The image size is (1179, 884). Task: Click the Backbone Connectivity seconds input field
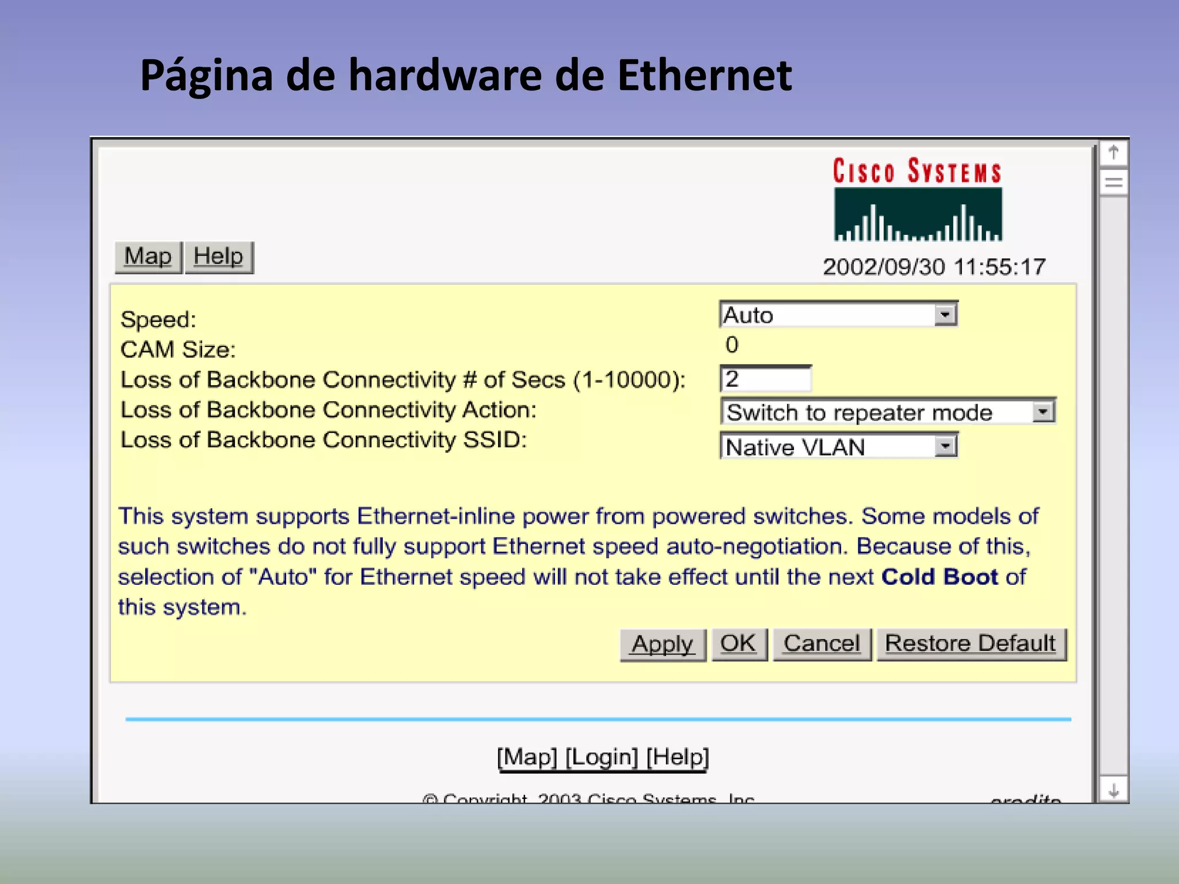click(766, 379)
